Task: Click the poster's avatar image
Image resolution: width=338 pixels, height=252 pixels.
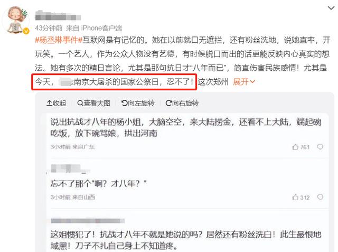Action: [x=16, y=20]
